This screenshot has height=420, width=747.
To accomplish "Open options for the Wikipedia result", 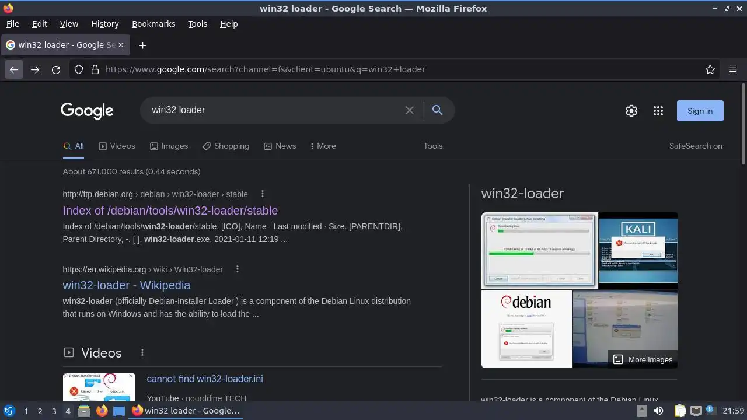I will coord(238,269).
